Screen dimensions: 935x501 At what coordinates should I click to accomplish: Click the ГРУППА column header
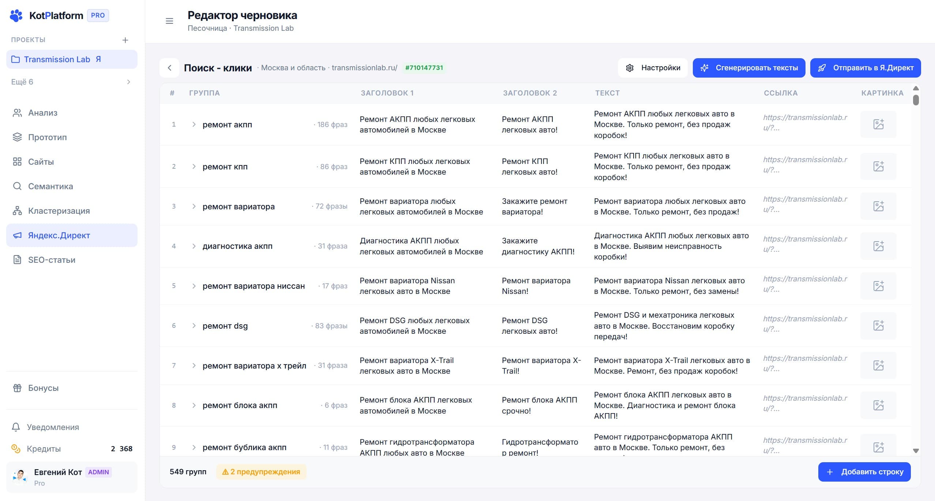coord(204,93)
